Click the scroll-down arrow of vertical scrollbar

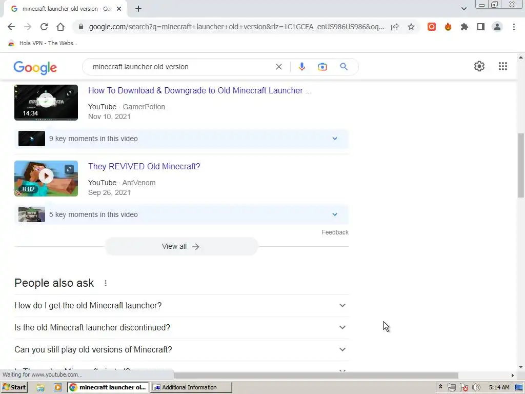click(x=521, y=367)
